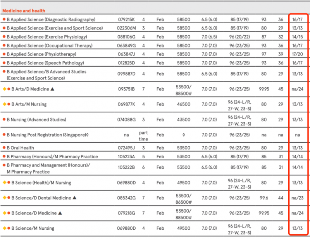
Task: Select the B Science/M Nursing course name
Action: pyautogui.click(x=33, y=228)
